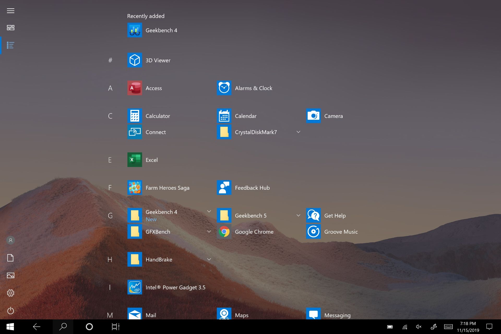
Task: Click the Geekbench 5 folder icon
Action: click(224, 216)
